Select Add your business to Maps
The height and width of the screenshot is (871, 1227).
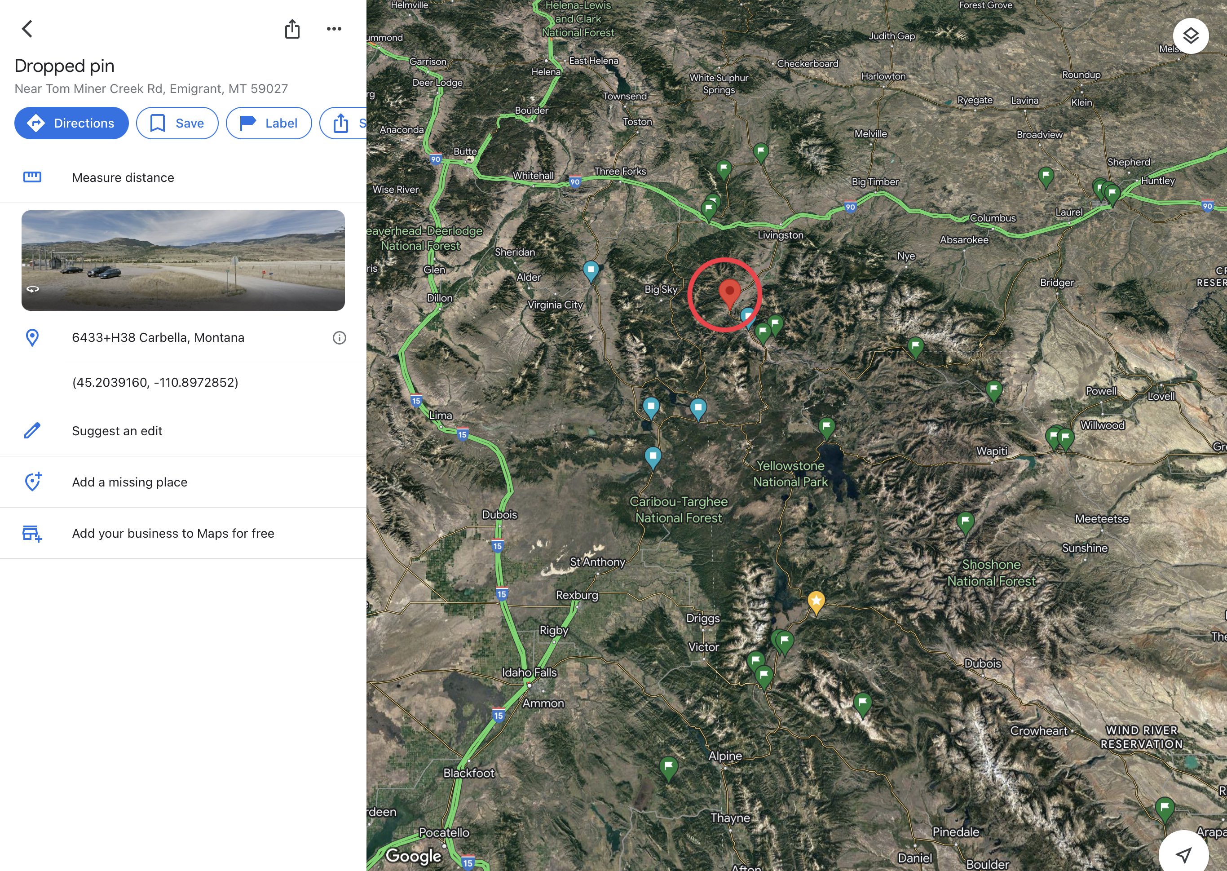point(172,534)
